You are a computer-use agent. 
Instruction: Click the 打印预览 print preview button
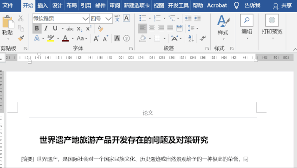272,27
